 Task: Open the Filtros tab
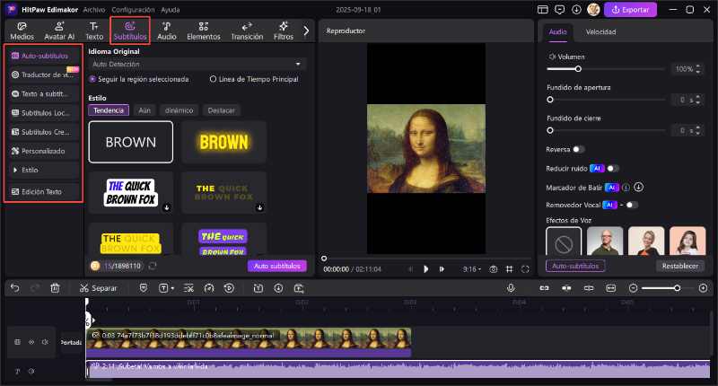pyautogui.click(x=283, y=31)
